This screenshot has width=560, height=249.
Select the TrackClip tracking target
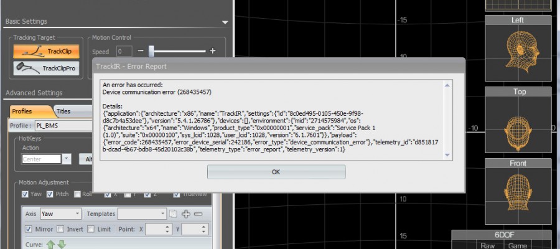click(47, 52)
